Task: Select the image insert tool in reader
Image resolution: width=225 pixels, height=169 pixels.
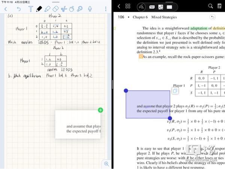Action: 160,7
